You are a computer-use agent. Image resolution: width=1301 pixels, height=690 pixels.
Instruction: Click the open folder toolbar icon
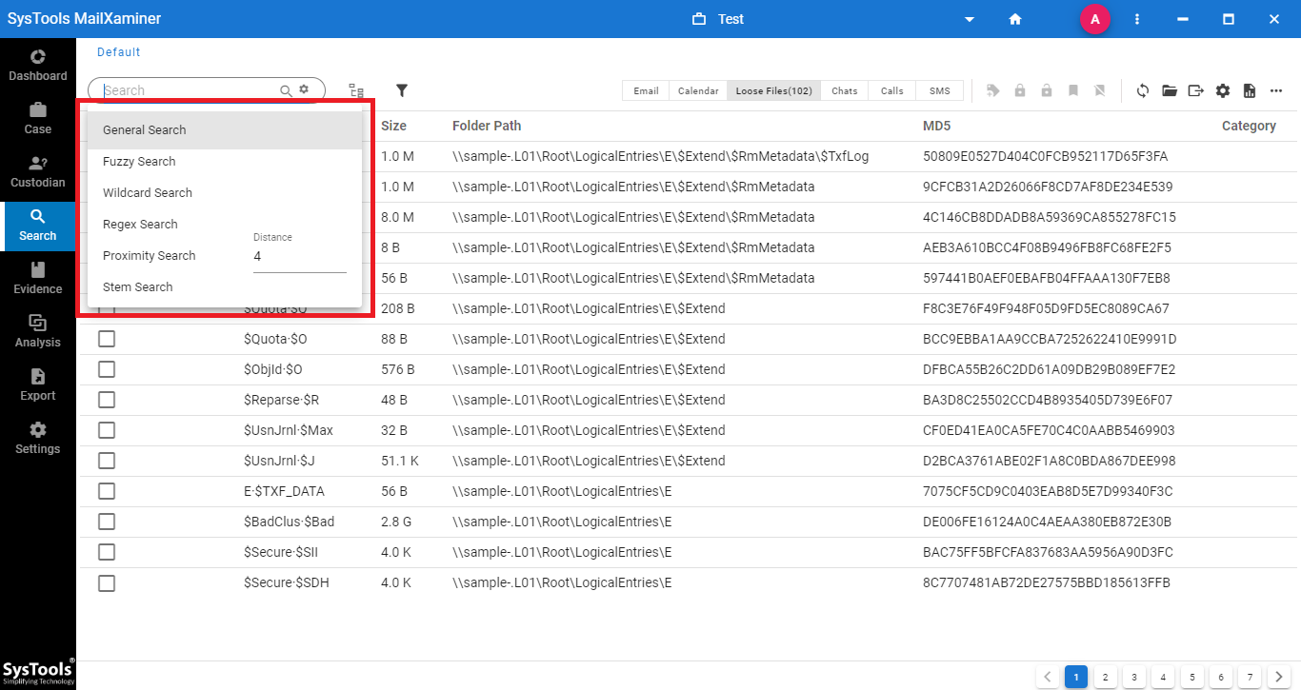[1170, 90]
